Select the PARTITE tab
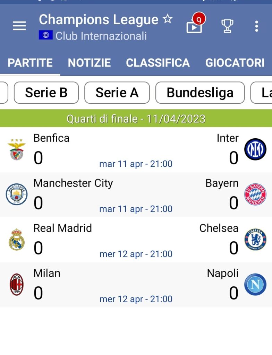The image size is (272, 355). (30, 63)
